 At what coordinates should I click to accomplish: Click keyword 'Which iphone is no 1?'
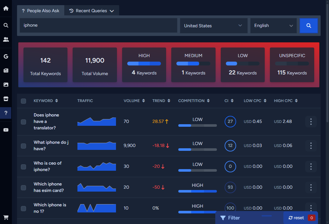click(50, 208)
